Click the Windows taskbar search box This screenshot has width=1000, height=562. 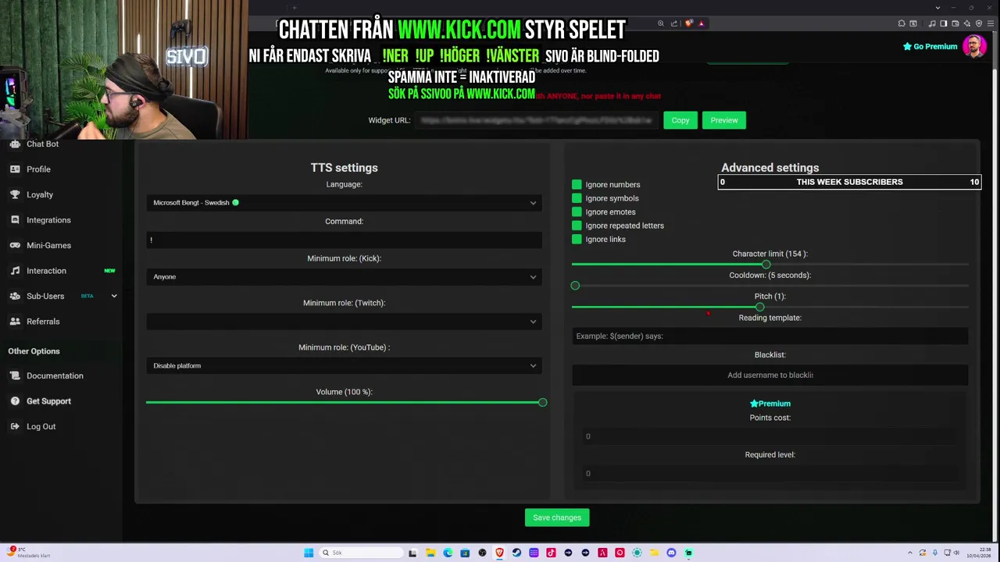click(x=361, y=553)
